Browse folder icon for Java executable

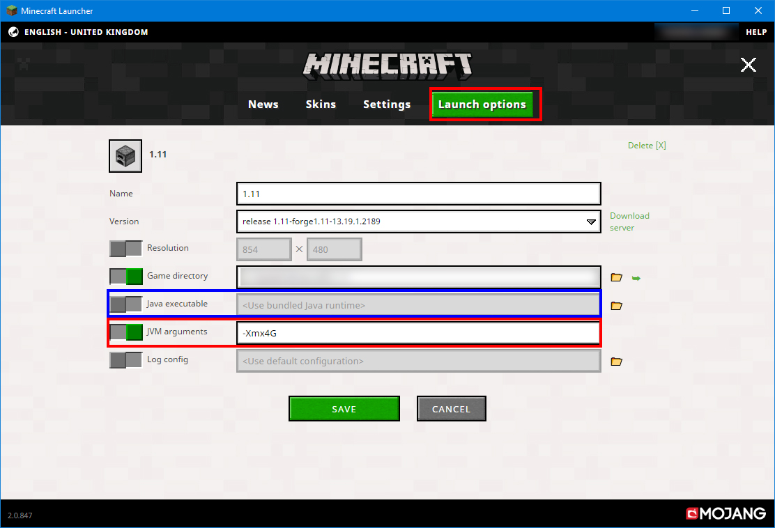point(616,306)
